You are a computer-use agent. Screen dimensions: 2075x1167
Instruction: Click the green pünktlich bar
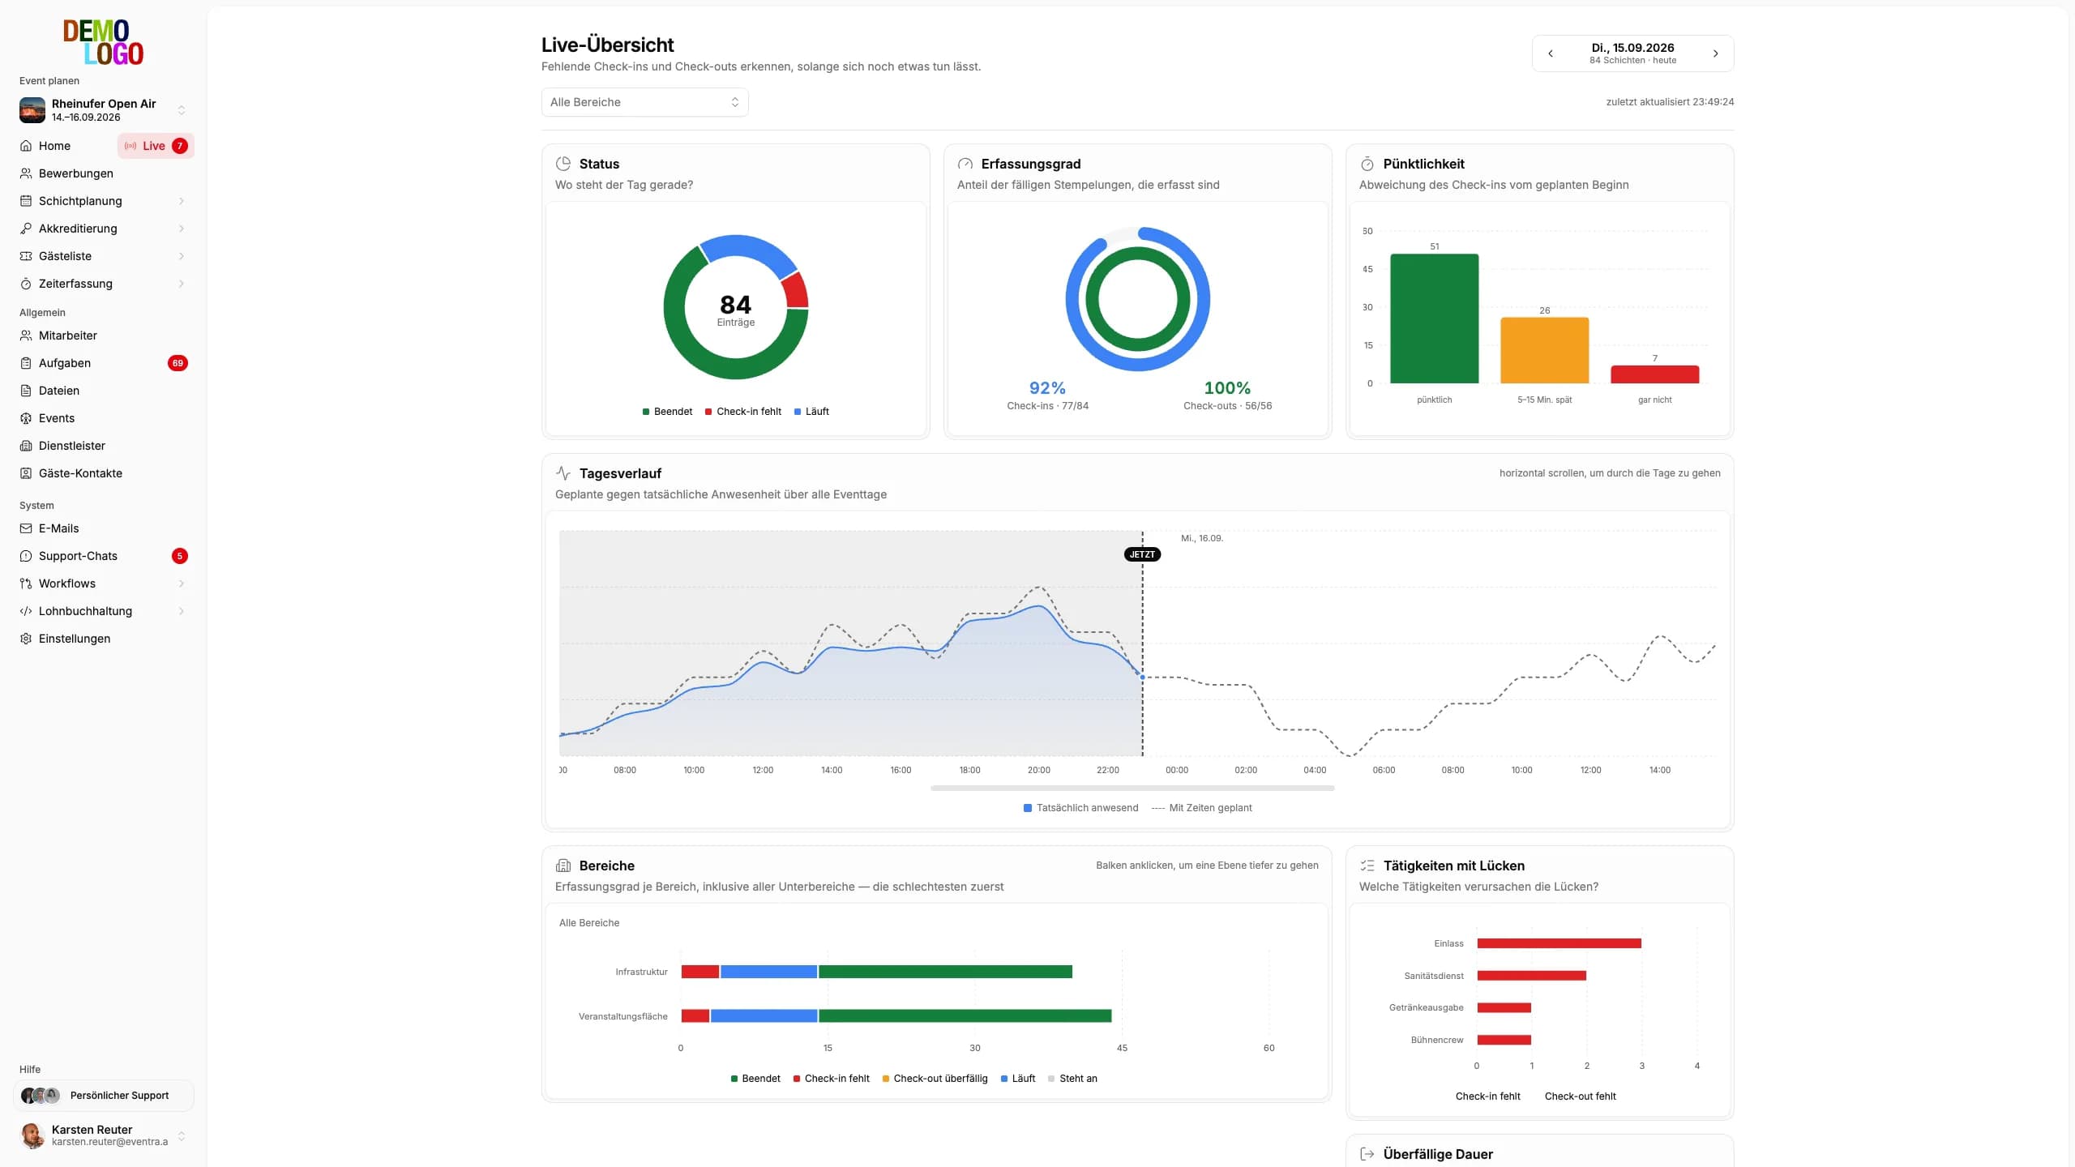[1434, 318]
